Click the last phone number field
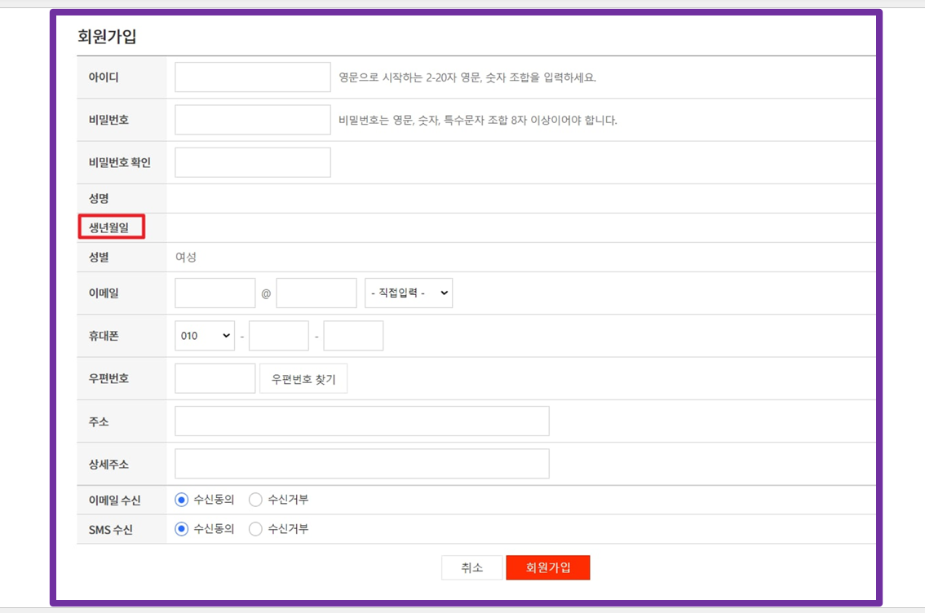This screenshot has width=925, height=613. [x=353, y=336]
